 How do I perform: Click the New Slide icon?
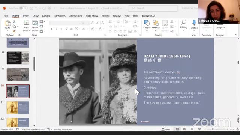coord(26,23)
